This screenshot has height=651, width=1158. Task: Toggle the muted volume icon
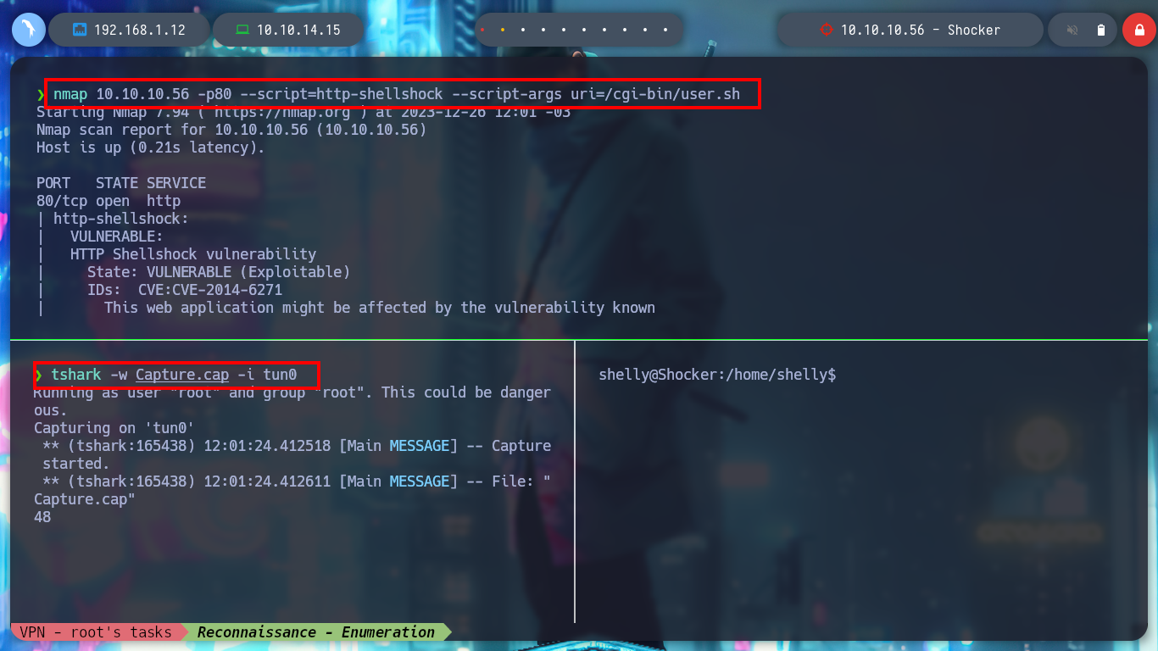(1072, 30)
